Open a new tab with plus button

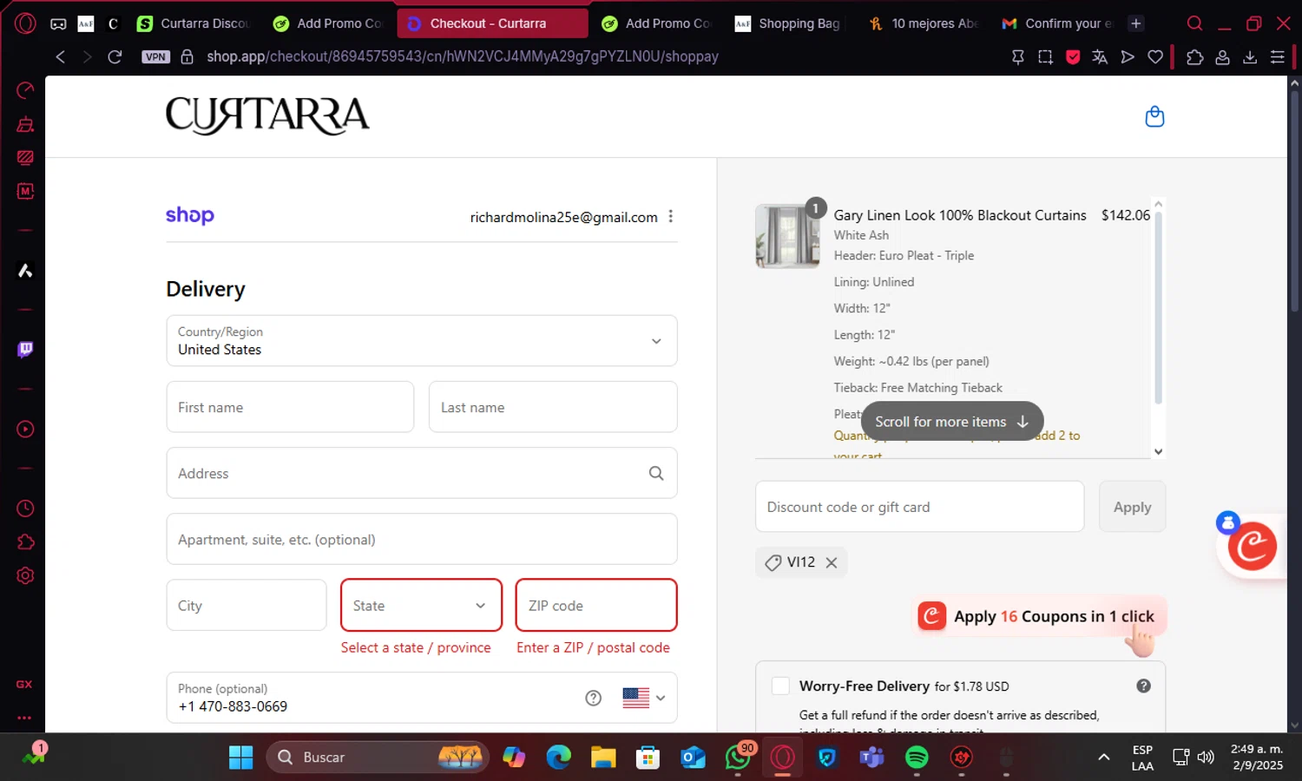point(1136,23)
